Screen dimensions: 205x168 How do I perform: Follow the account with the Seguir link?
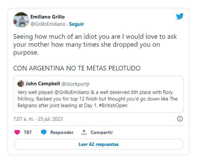(76, 24)
